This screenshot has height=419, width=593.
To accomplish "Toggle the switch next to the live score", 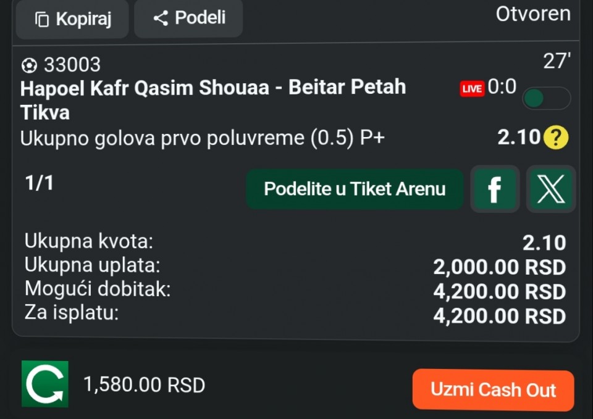I will click(546, 98).
